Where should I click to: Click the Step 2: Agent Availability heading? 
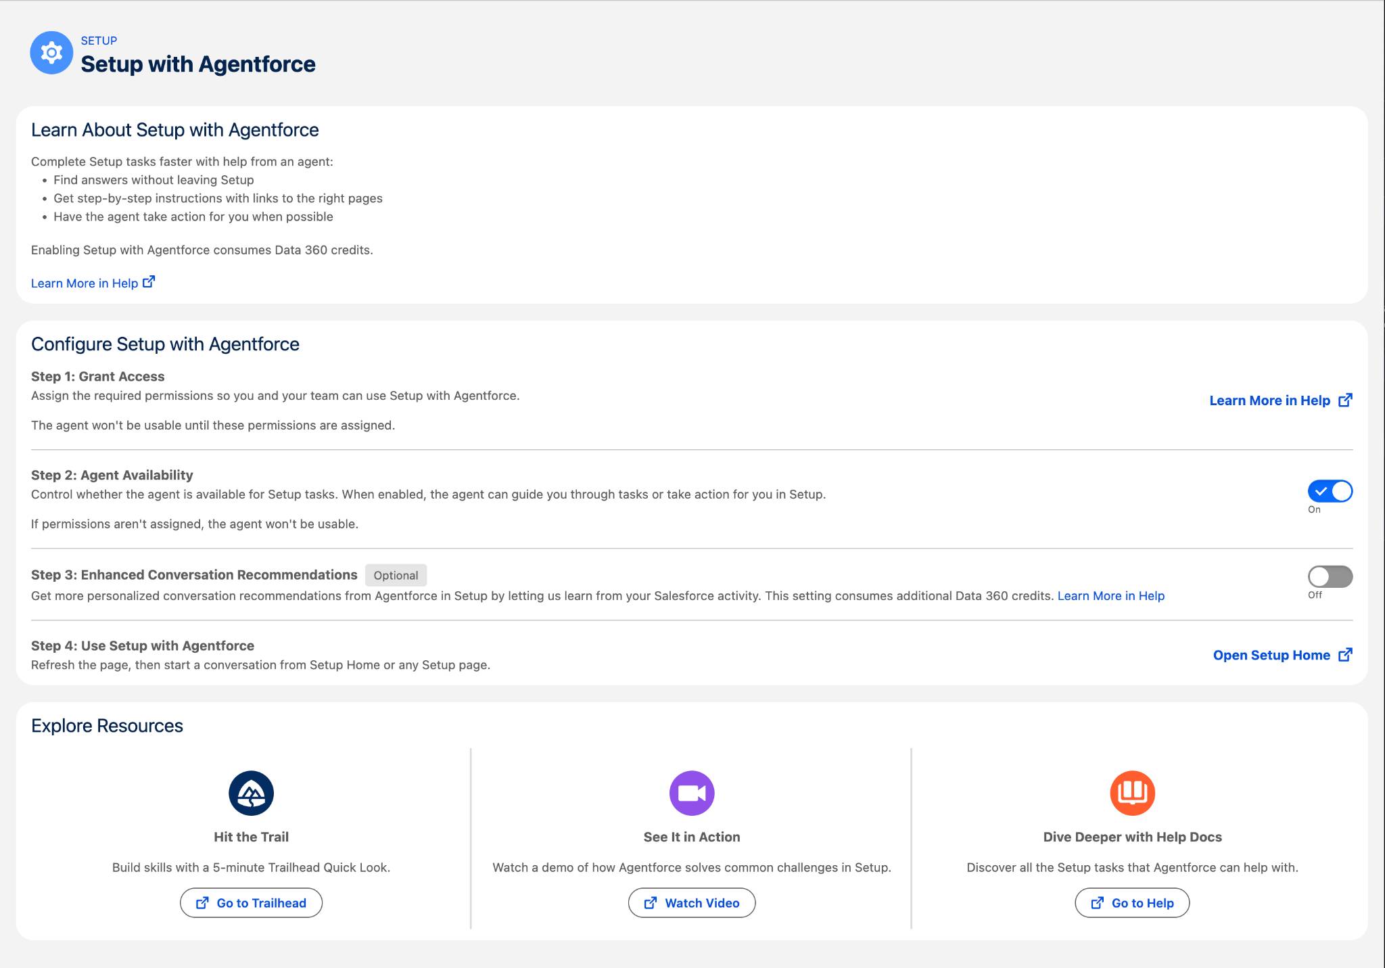pos(112,476)
